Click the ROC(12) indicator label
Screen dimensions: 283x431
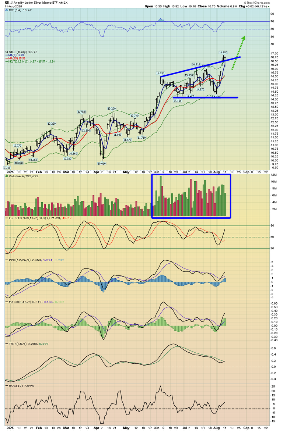pyautogui.click(x=17, y=385)
